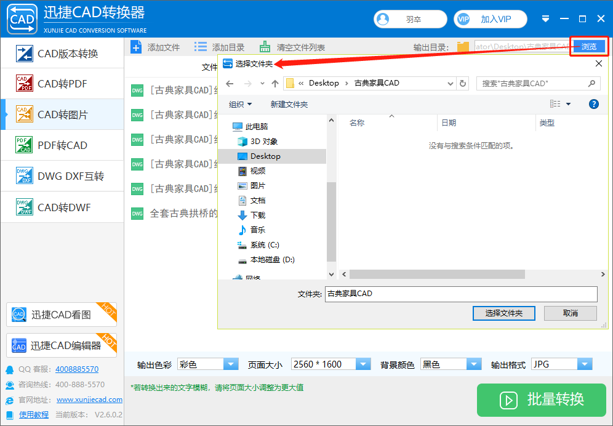Expand the address bar path dropdown
The height and width of the screenshot is (426, 613).
tap(450, 83)
